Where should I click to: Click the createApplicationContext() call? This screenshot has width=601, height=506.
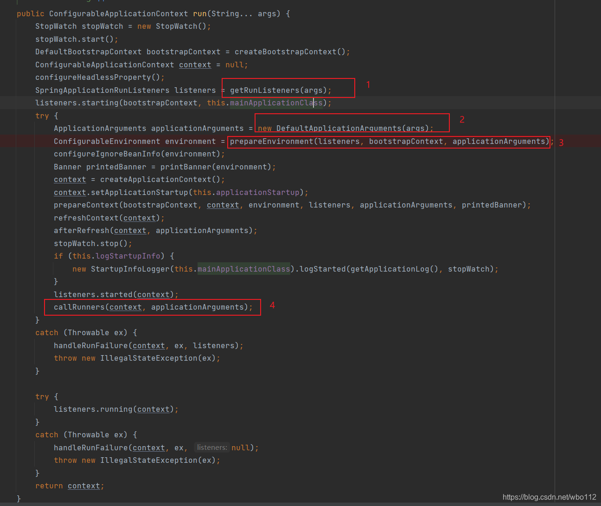160,180
